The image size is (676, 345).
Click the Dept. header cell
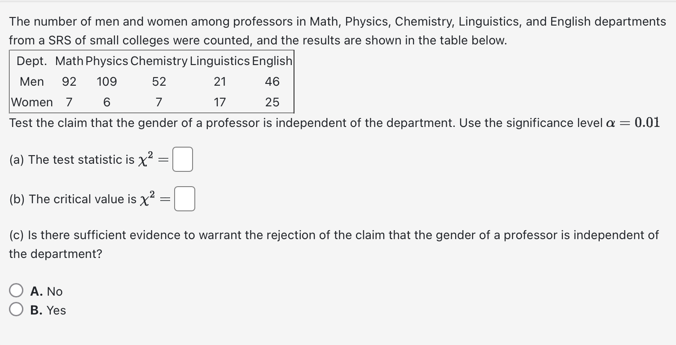32,61
